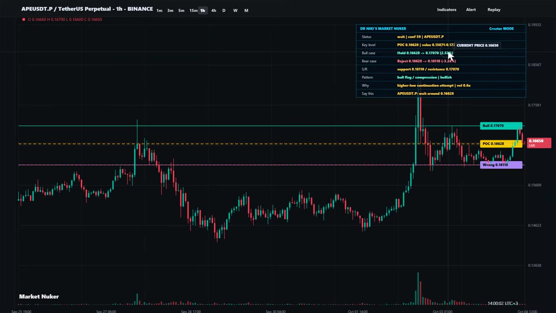Image resolution: width=556 pixels, height=313 pixels.
Task: Open the Alert dialog
Action: [x=471, y=10]
